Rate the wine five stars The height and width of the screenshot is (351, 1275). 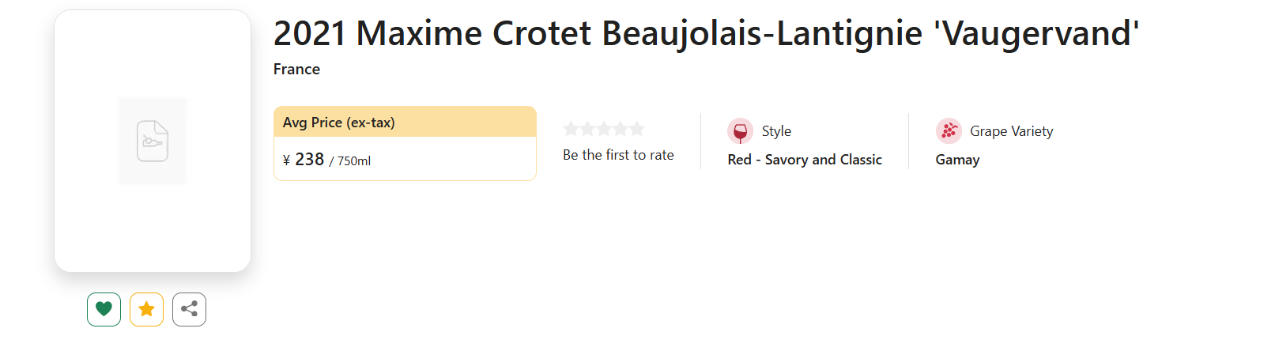637,129
